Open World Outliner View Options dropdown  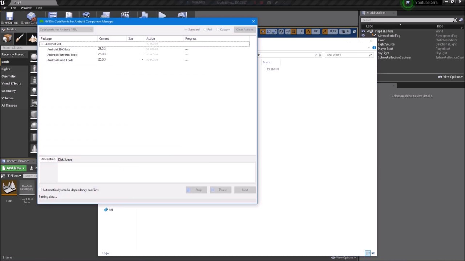[450, 77]
